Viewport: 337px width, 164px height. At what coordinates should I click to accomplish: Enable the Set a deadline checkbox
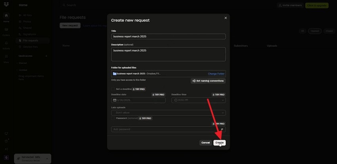113,89
